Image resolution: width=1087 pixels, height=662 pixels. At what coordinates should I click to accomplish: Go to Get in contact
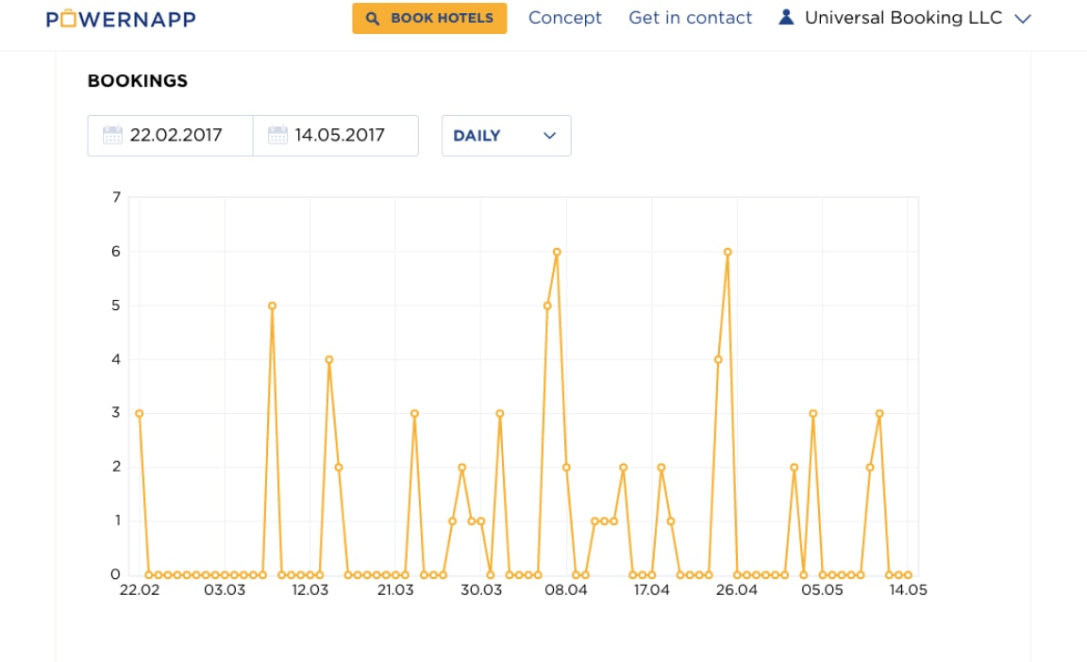pyautogui.click(x=690, y=18)
